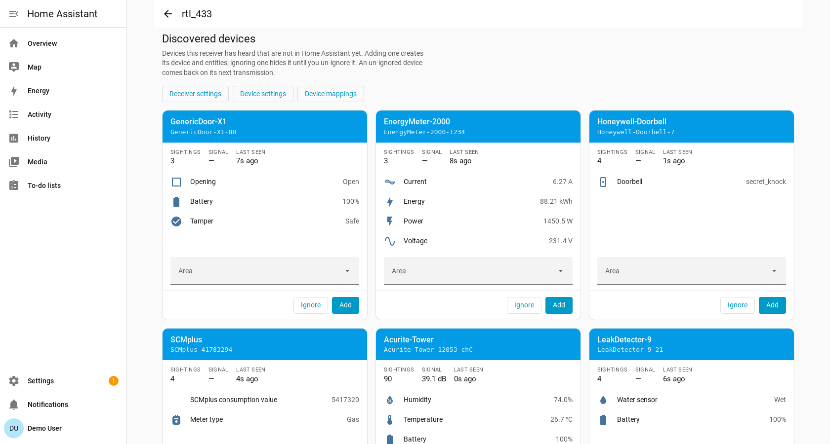Click the Temperature thermometer icon
The height and width of the screenshot is (444, 830).
pos(390,420)
